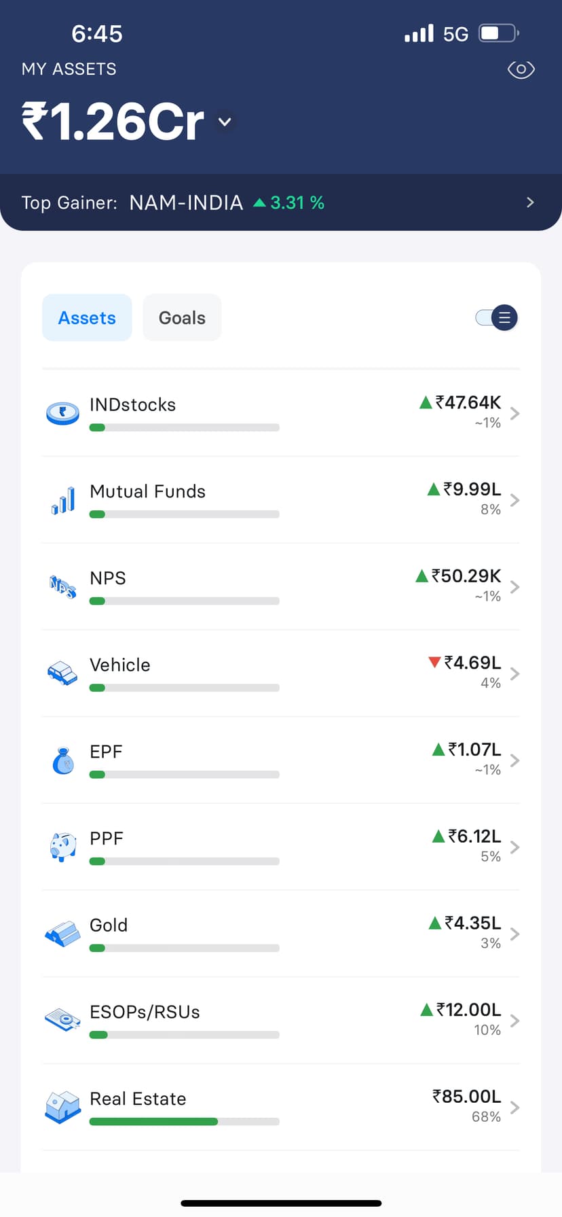Click the Real Estate allocation progress bar
The image size is (562, 1217).
184,1122
